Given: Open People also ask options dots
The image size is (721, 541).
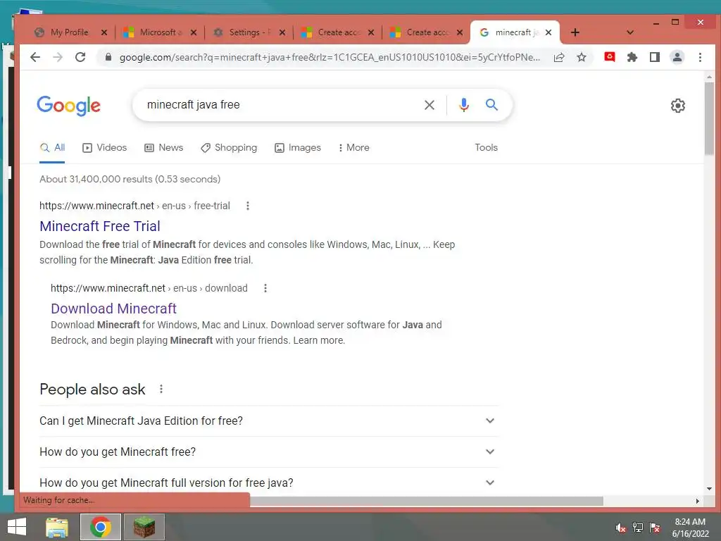Looking at the screenshot, I should (161, 389).
